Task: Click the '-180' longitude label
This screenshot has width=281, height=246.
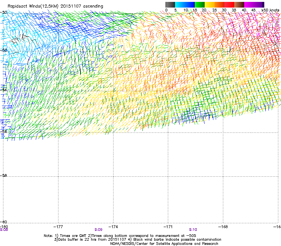Action: tap(4, 227)
